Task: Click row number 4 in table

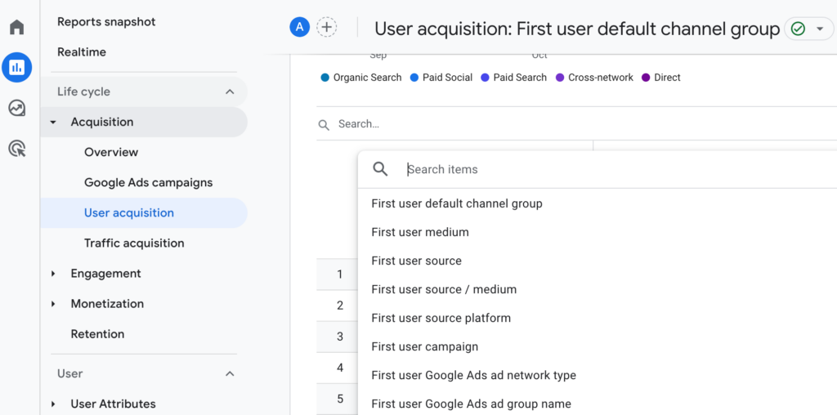Action: click(339, 368)
